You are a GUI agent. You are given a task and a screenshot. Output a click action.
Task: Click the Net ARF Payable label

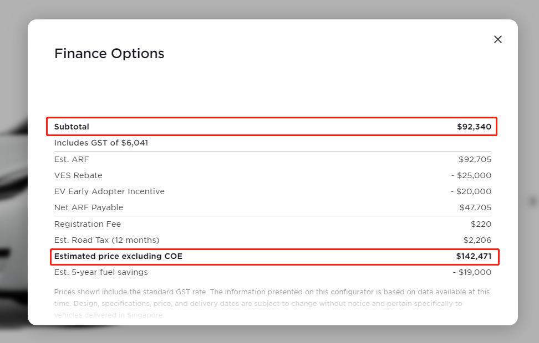(x=89, y=207)
